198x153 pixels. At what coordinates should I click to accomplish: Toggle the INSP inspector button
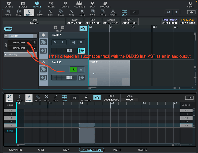click(8, 29)
